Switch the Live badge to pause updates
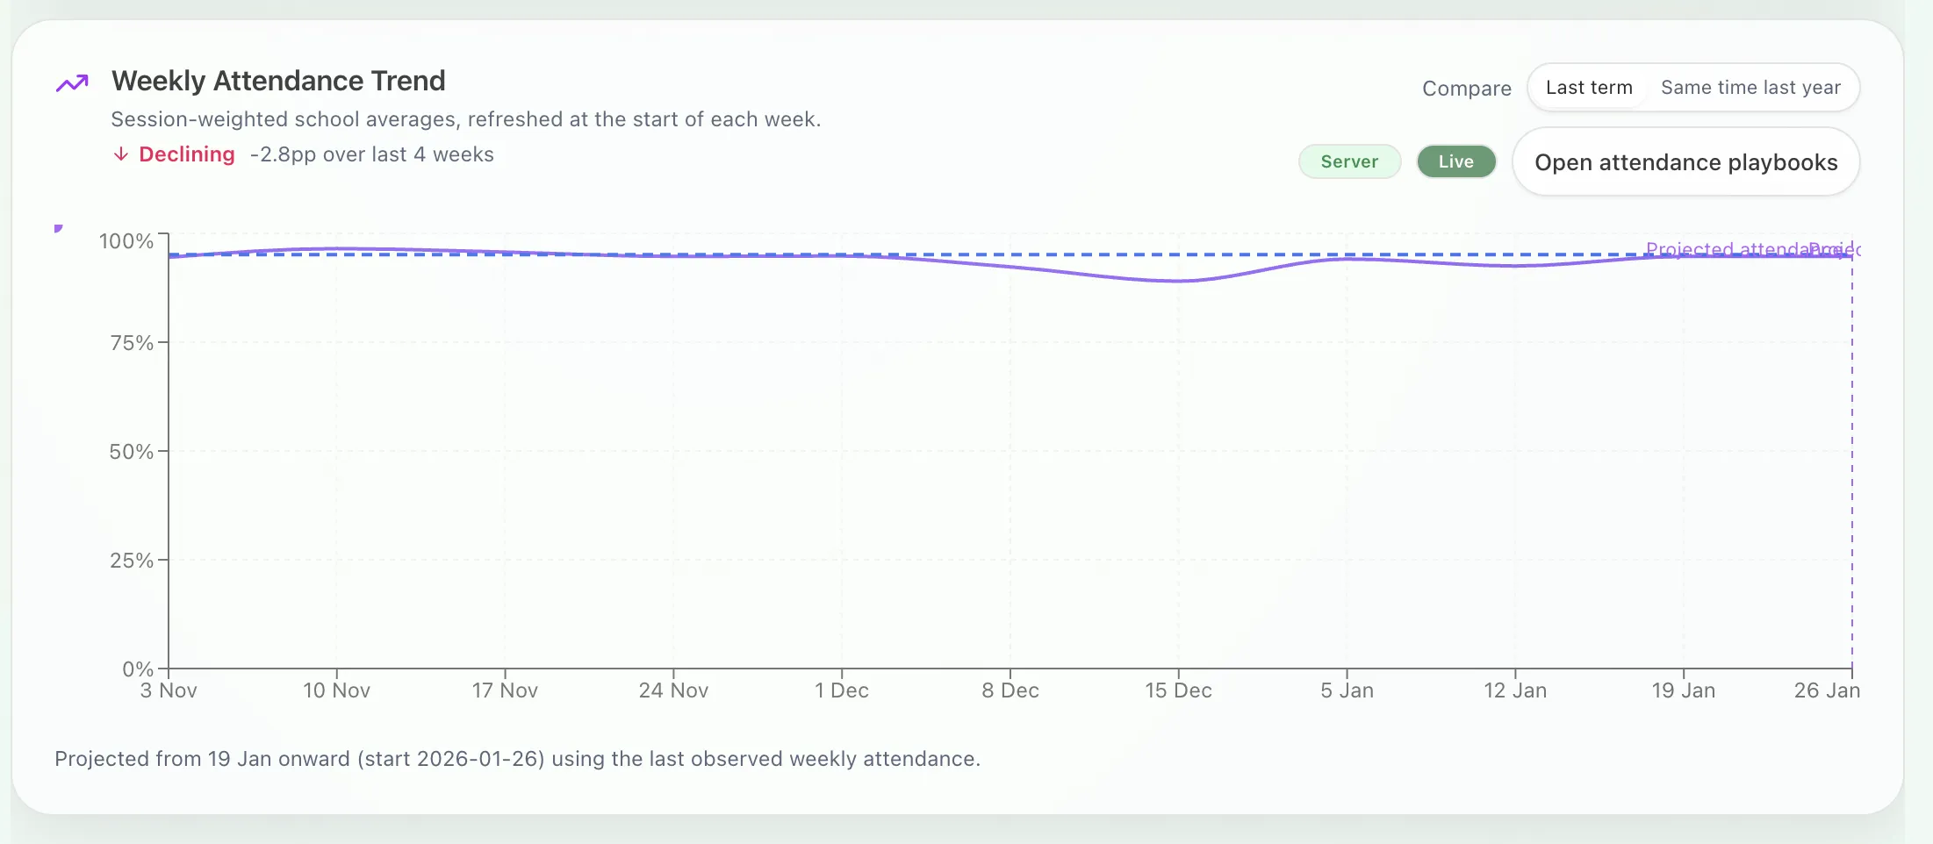 (1455, 161)
